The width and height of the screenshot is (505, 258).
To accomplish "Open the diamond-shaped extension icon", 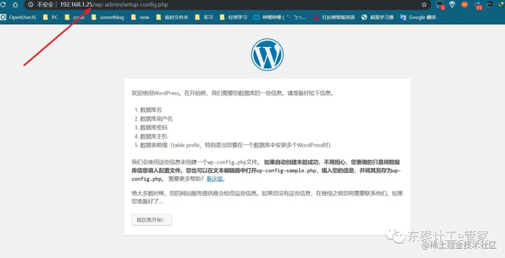I will tap(452, 5).
